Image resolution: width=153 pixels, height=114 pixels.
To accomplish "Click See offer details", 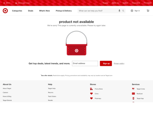I will pos(47,75).
